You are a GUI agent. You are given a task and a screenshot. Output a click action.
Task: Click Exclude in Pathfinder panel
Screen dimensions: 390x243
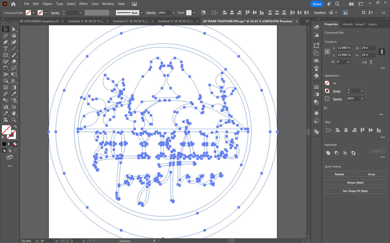click(x=353, y=153)
